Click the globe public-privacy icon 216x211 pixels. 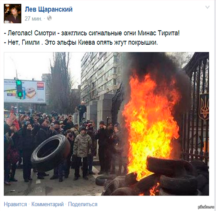pos(49,18)
